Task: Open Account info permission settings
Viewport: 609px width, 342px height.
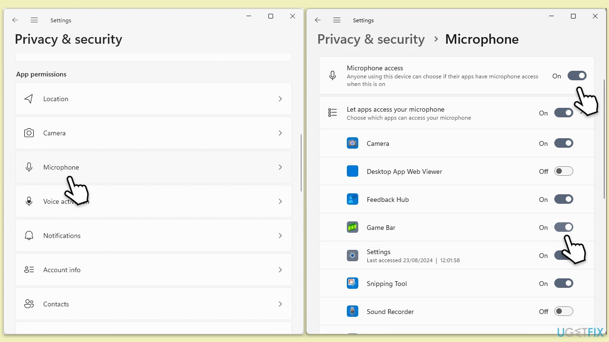Action: coord(154,270)
